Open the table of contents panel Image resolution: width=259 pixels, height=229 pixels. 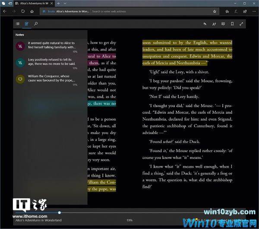[18, 24]
